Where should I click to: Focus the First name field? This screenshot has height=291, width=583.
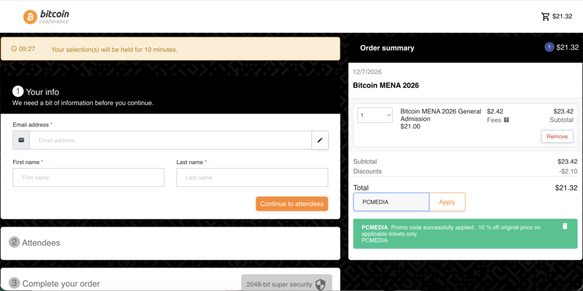tap(88, 178)
